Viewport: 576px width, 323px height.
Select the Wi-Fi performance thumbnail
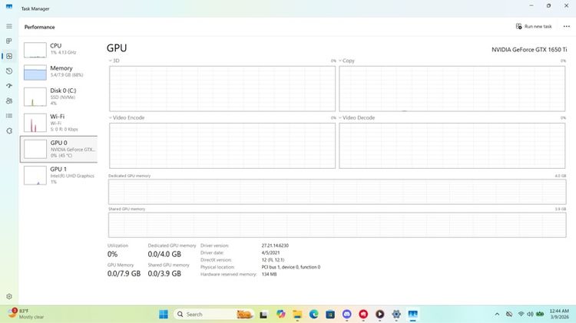tap(58, 123)
